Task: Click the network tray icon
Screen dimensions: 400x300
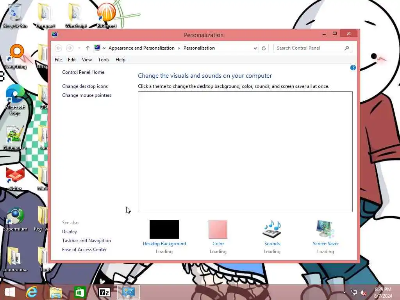Action: (354, 293)
